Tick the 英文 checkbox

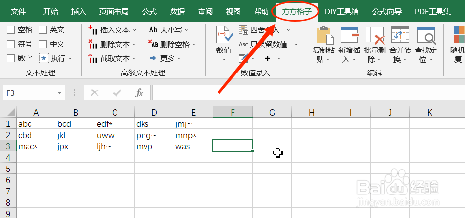click(43, 30)
